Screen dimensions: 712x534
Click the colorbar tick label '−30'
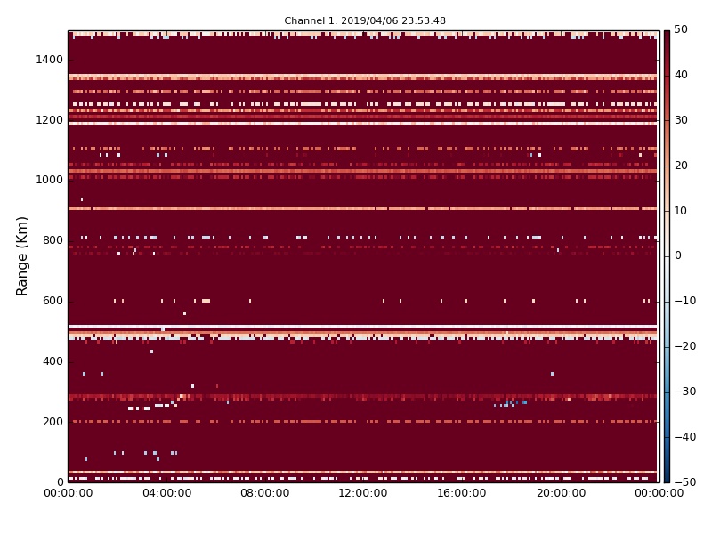(x=684, y=392)
